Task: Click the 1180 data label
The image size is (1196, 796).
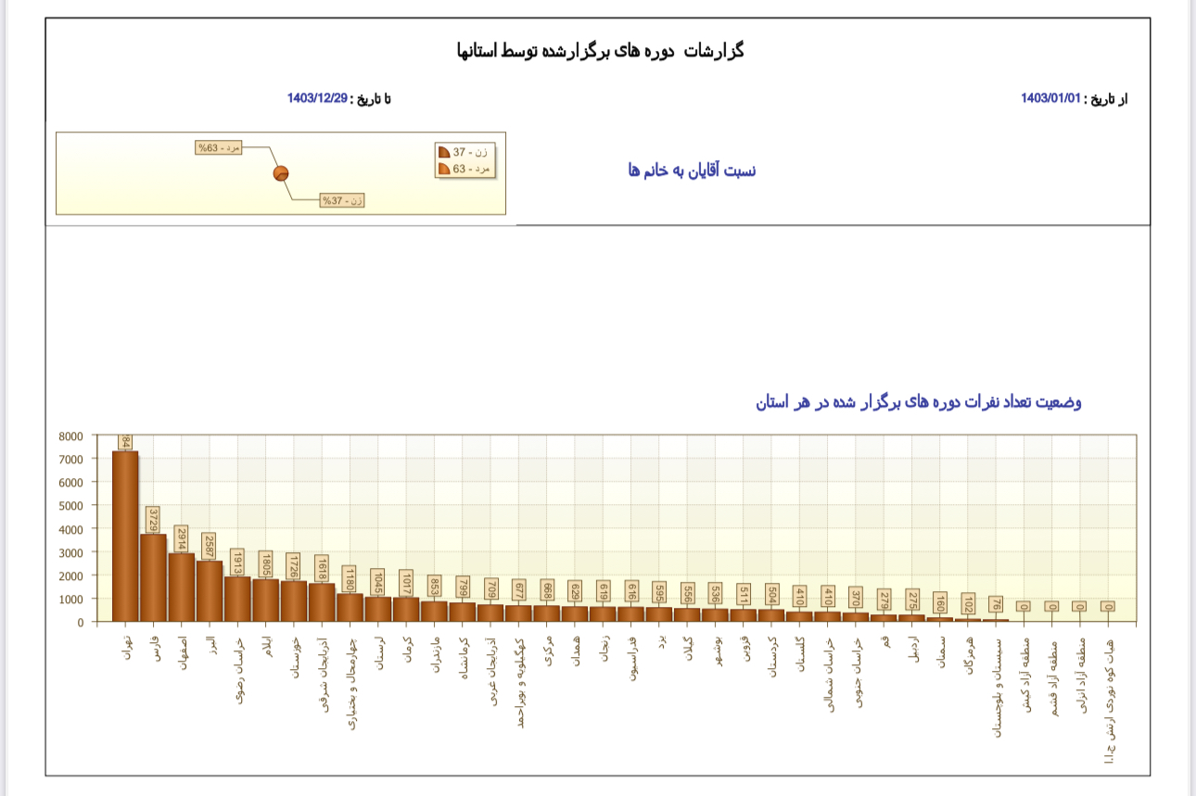Action: (x=350, y=579)
